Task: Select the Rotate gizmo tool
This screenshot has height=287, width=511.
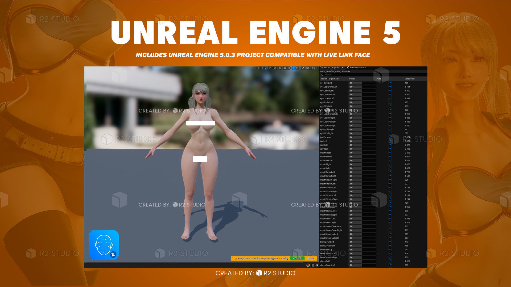Action: (x=266, y=68)
